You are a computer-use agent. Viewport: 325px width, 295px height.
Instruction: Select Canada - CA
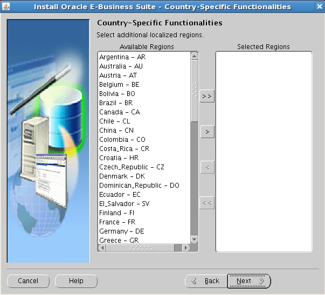pyautogui.click(x=144, y=112)
